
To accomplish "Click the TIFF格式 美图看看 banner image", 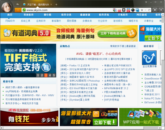I will [28, 61].
